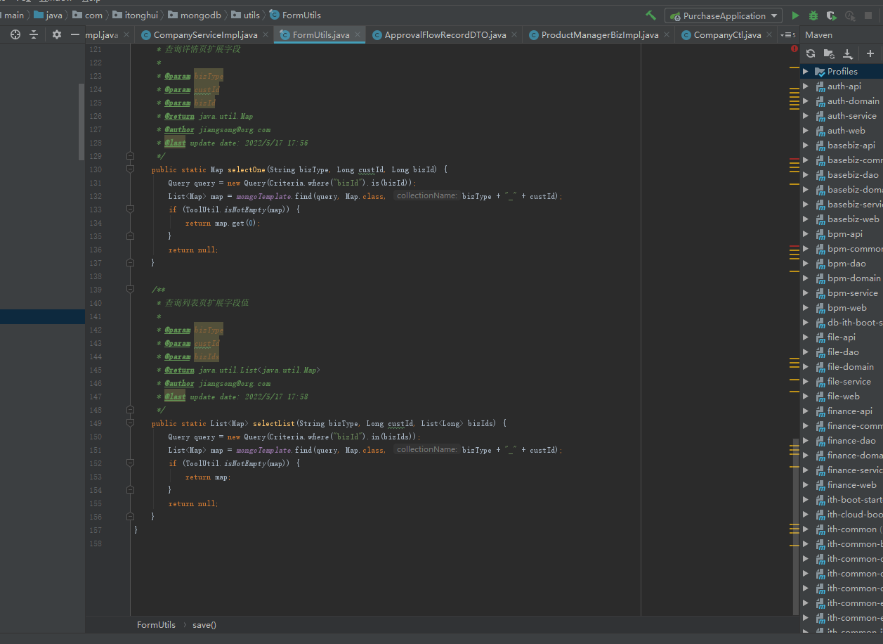Click the utils package breadcrumb
This screenshot has width=883, height=644.
(246, 15)
